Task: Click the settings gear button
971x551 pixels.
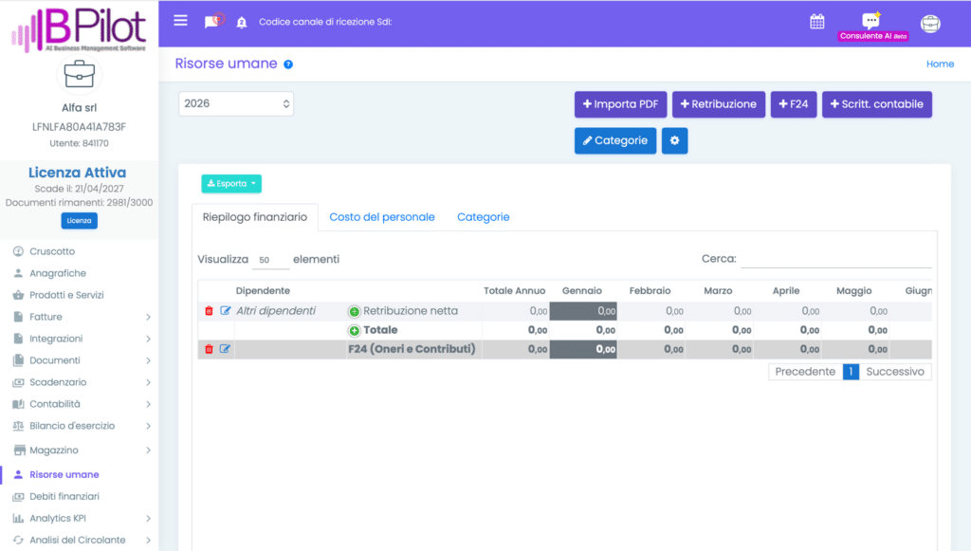Action: pyautogui.click(x=674, y=140)
